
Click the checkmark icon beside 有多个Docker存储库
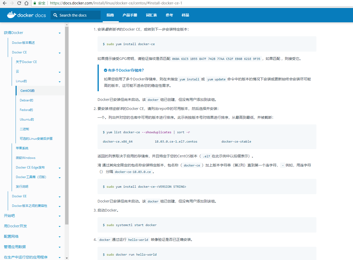tap(106, 70)
